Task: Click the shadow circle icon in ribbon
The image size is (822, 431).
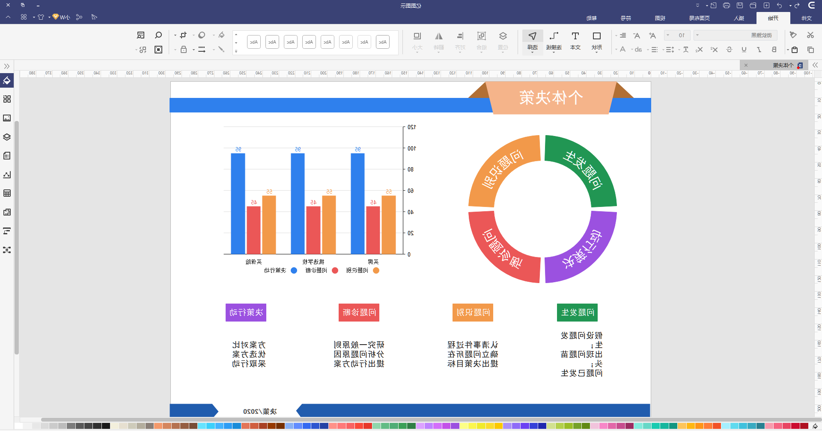Action: click(x=202, y=35)
